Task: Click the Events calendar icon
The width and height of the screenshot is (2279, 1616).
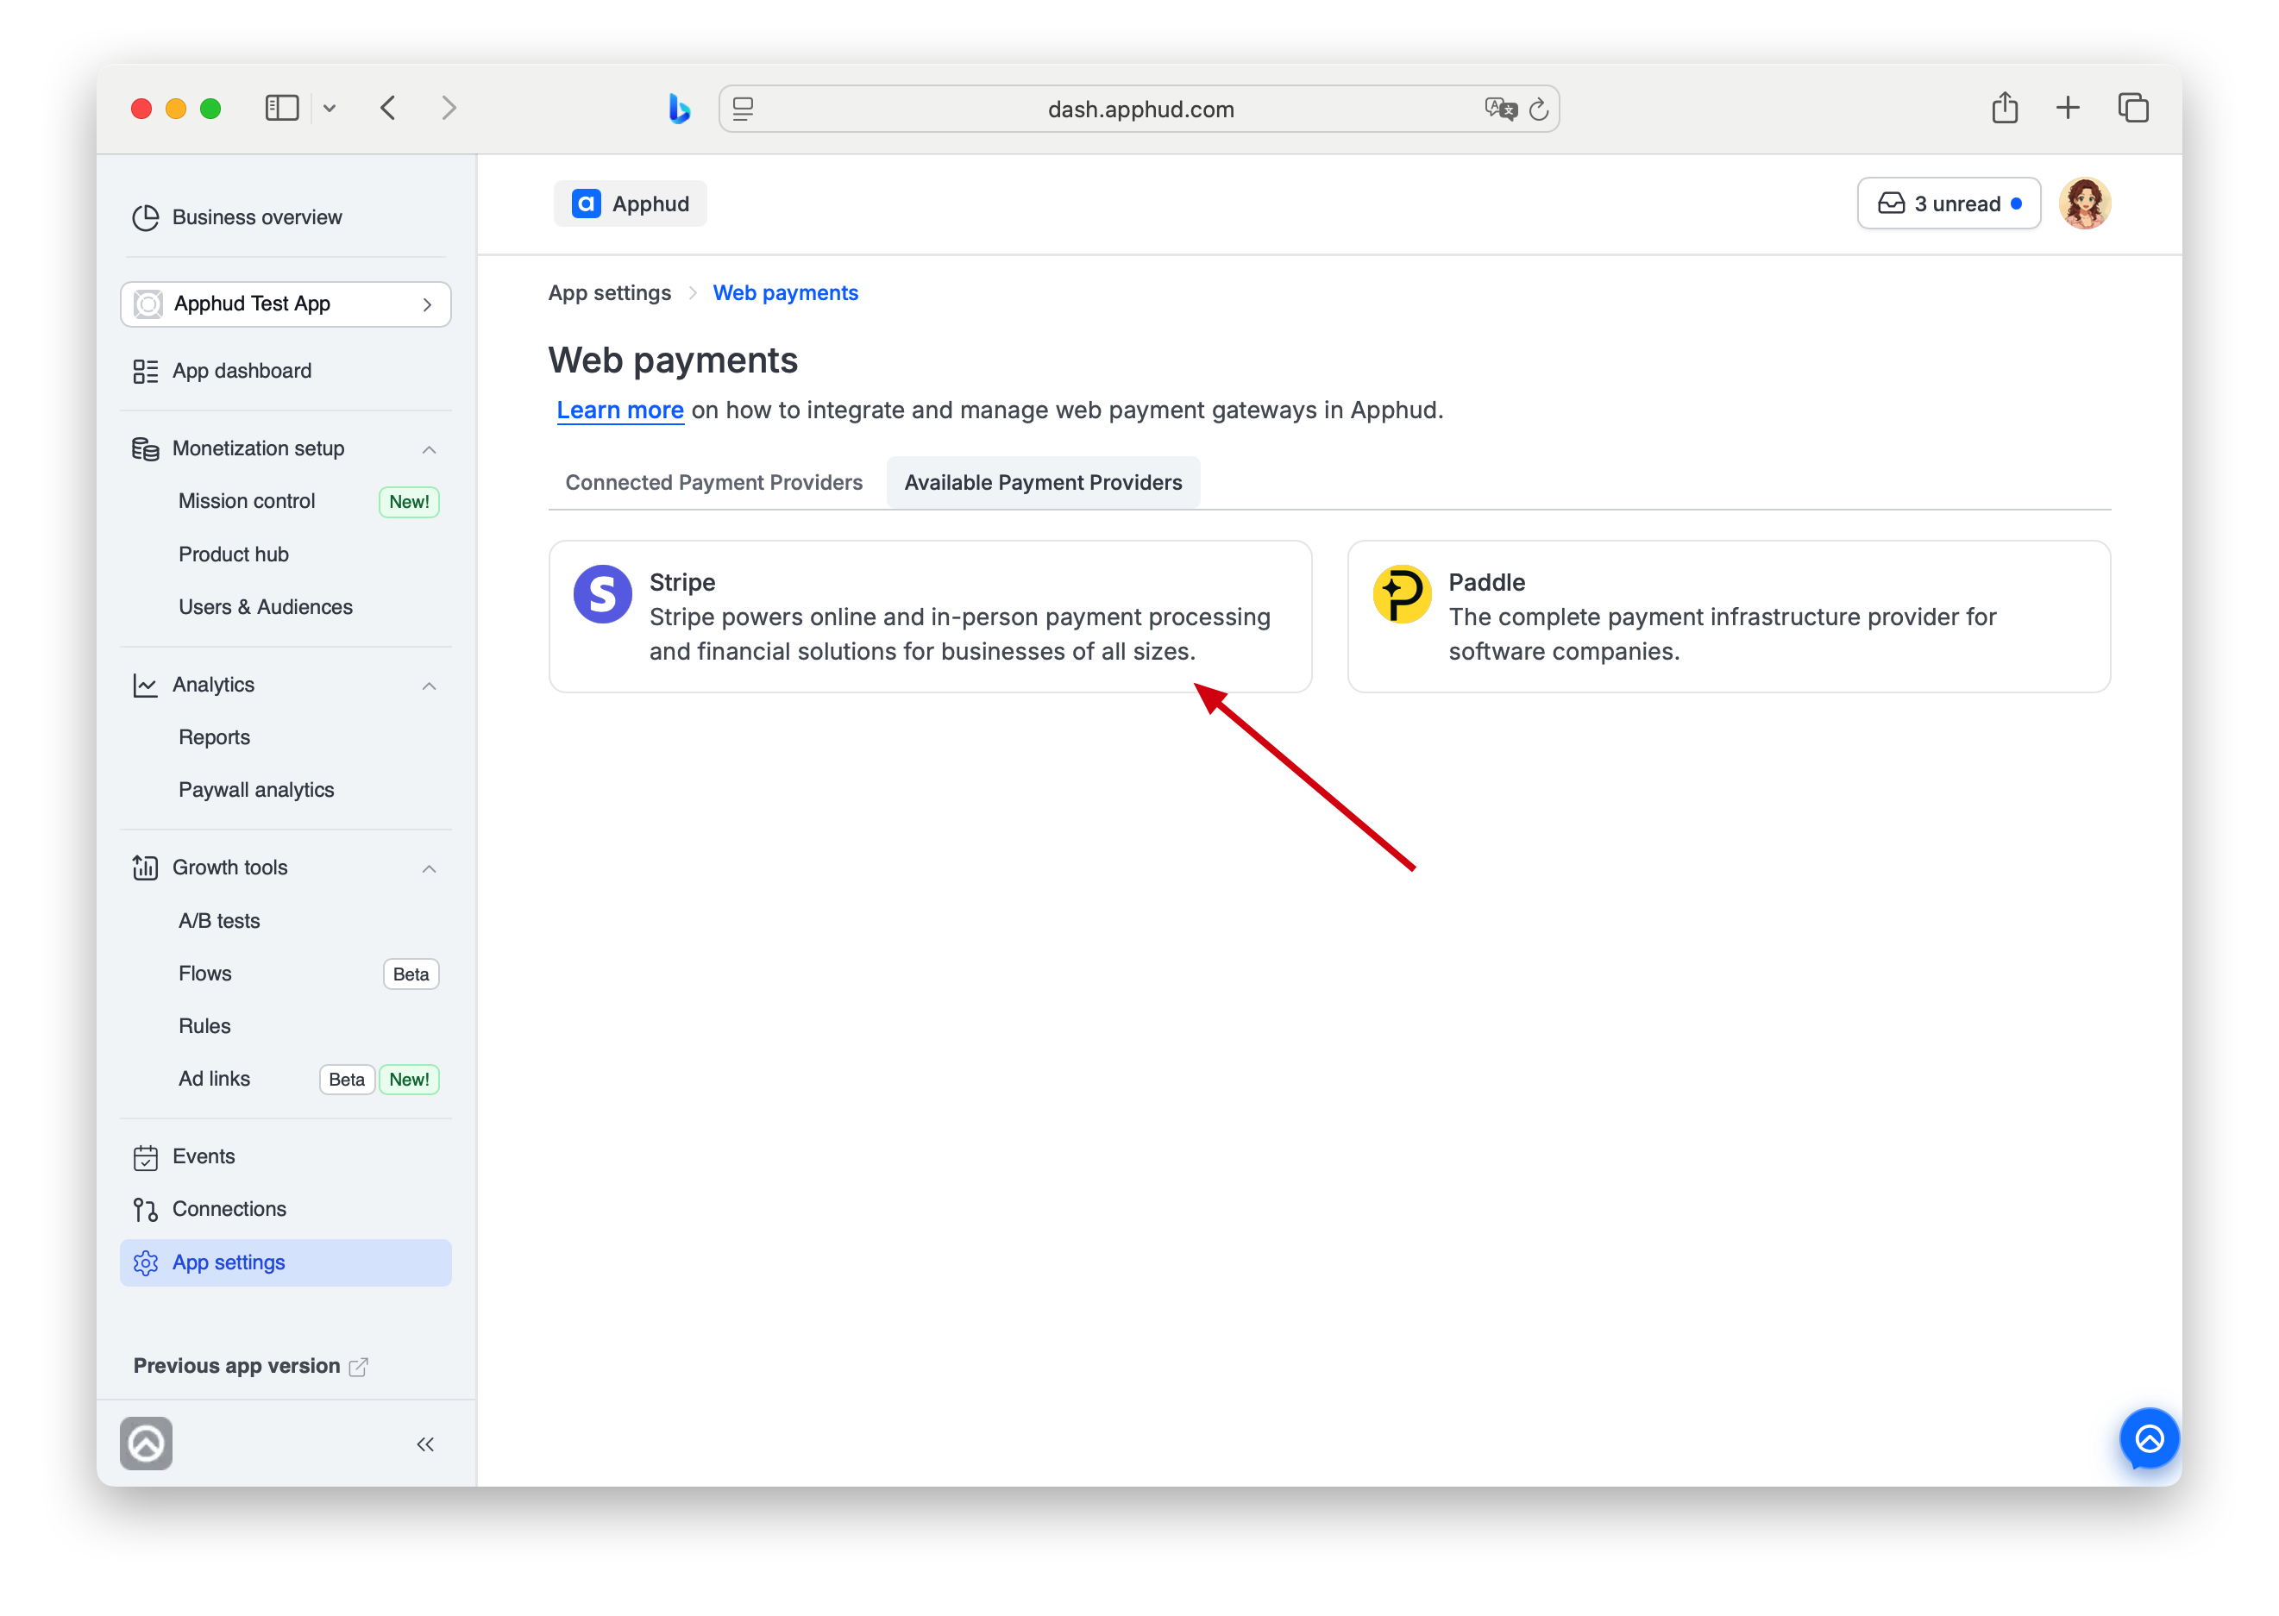Action: point(145,1157)
